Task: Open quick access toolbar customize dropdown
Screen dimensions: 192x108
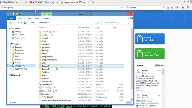Action: coord(19,14)
